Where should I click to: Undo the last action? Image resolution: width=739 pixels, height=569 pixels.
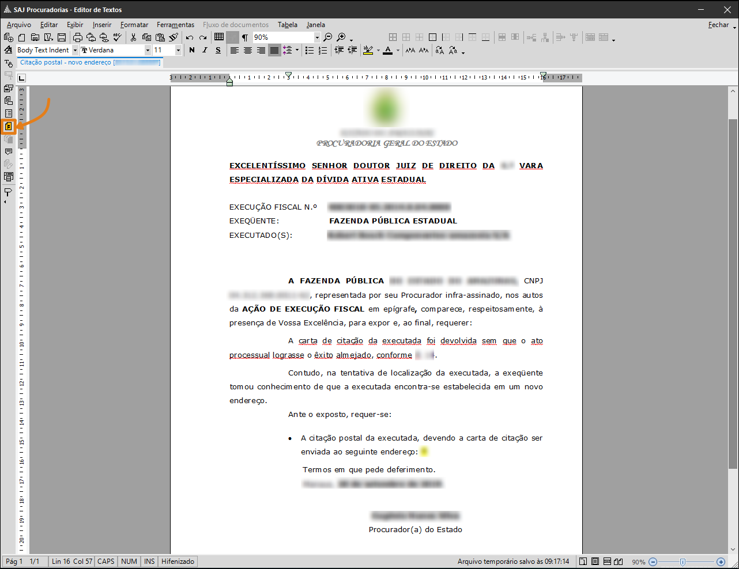[189, 36]
